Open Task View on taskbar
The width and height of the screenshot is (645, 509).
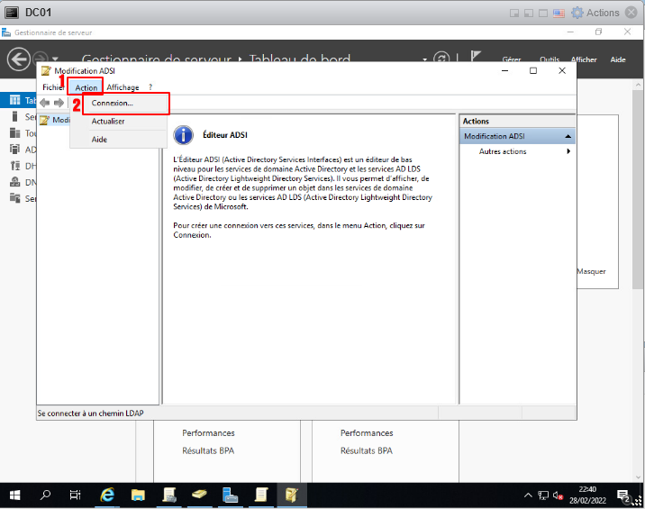tap(76, 495)
